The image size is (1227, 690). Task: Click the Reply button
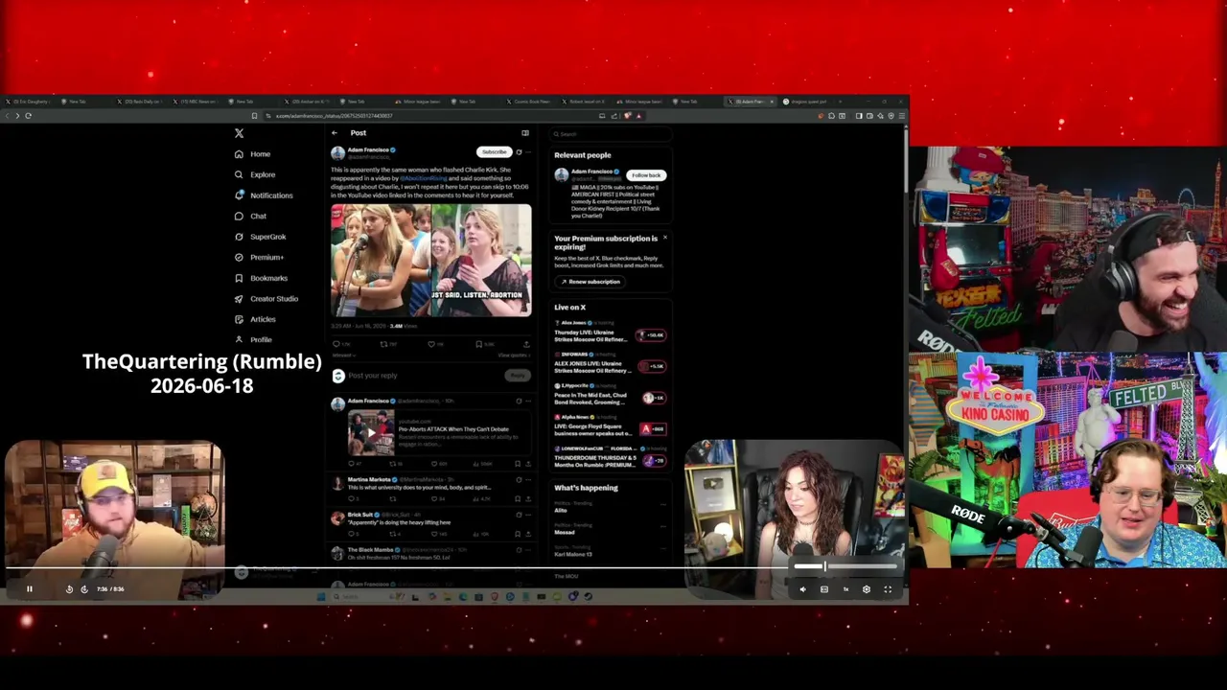pyautogui.click(x=517, y=376)
